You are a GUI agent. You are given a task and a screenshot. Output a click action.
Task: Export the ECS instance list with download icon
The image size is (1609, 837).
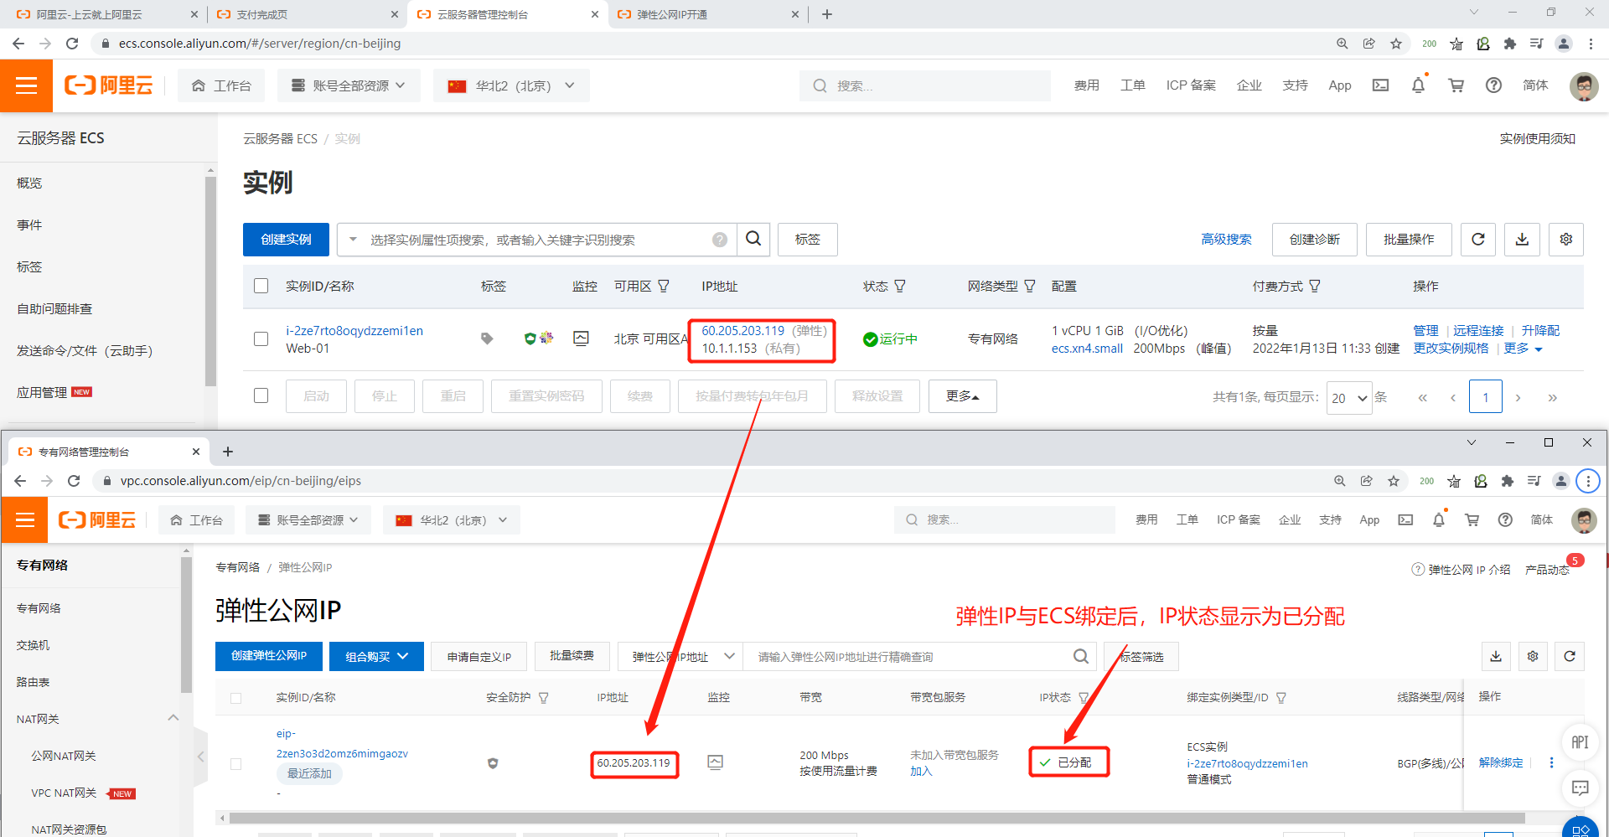(x=1522, y=240)
